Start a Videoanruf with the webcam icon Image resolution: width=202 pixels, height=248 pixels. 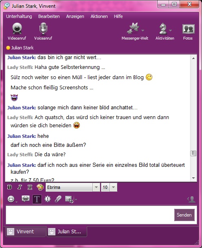pos(17,29)
